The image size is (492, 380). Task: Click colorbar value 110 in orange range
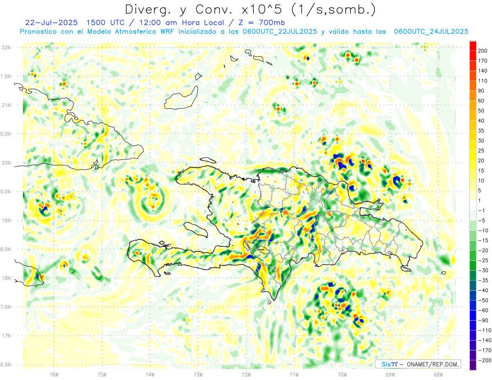[483, 81]
